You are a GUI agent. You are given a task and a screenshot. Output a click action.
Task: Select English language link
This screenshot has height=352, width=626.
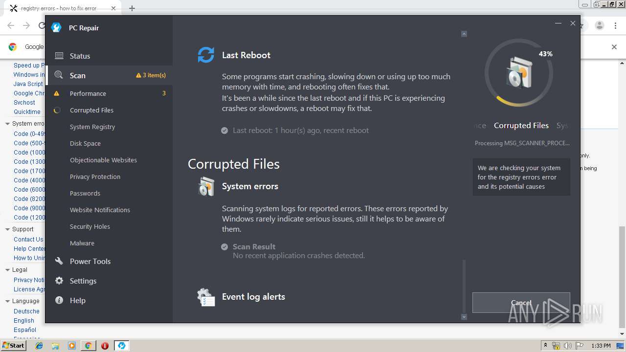click(24, 321)
